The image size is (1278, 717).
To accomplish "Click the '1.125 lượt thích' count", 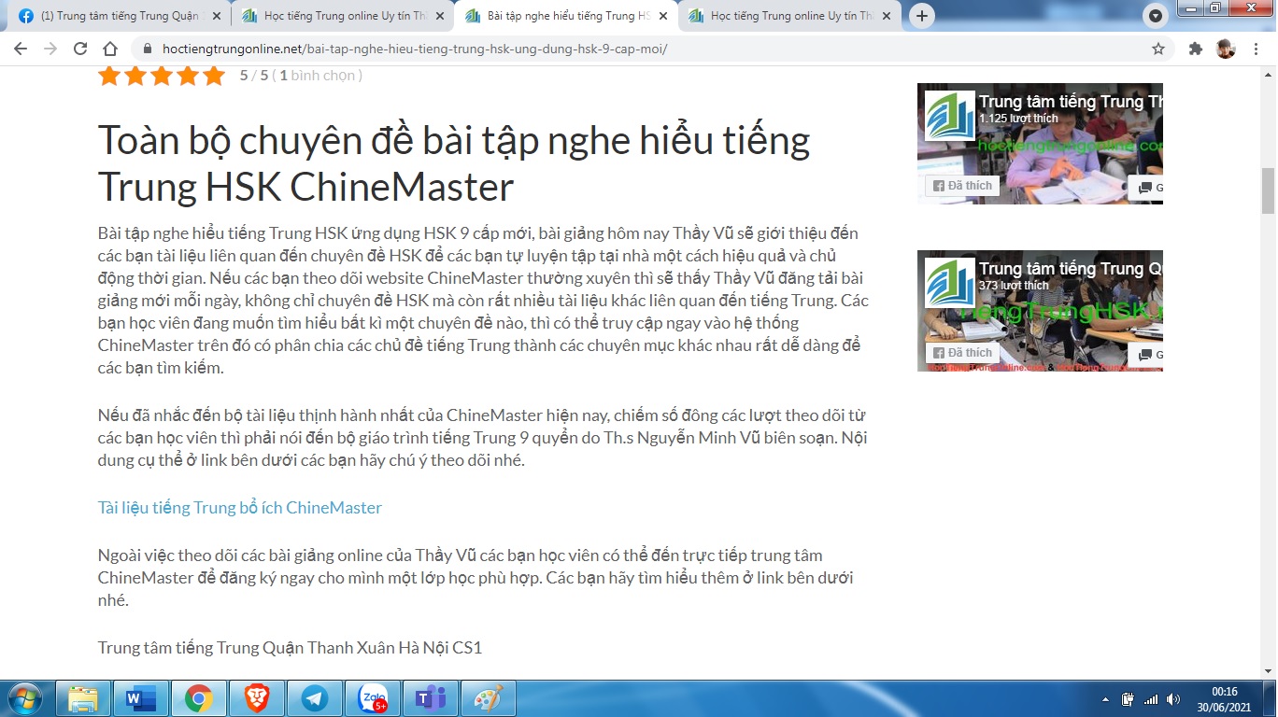I will tap(1018, 119).
